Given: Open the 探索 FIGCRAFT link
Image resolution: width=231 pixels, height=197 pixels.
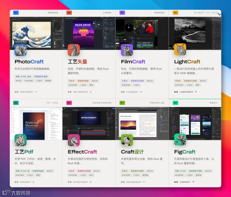Looking at the screenshot, I should pos(184,182).
